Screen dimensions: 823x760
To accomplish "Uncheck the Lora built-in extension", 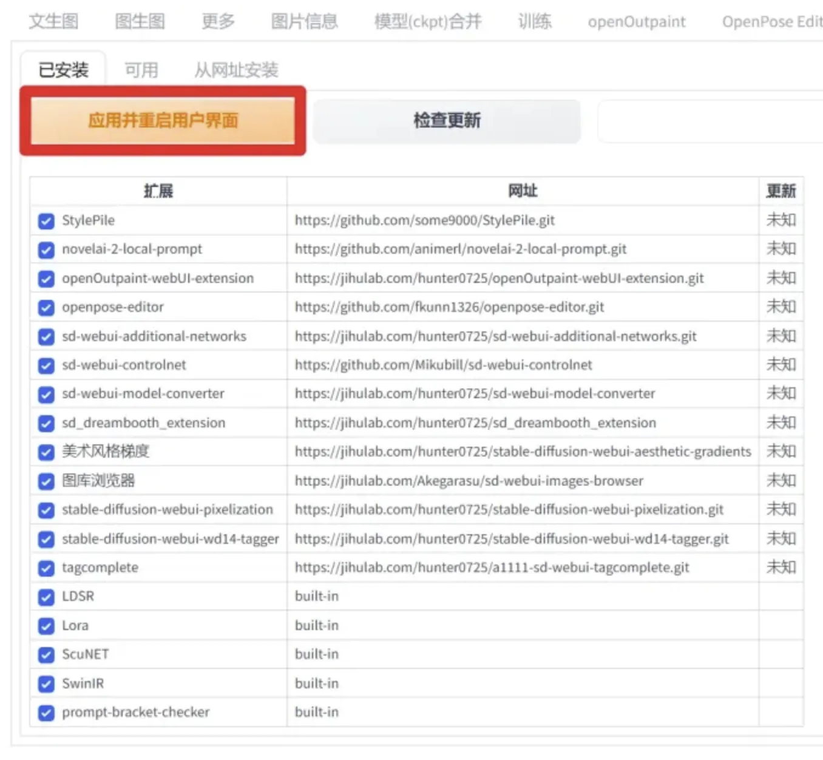I will click(46, 626).
